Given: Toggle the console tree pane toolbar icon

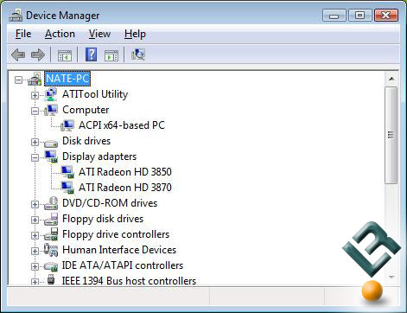Looking at the screenshot, I should pyautogui.click(x=65, y=55).
